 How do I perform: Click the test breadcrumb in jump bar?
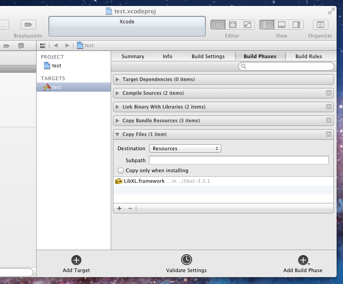click(x=86, y=46)
